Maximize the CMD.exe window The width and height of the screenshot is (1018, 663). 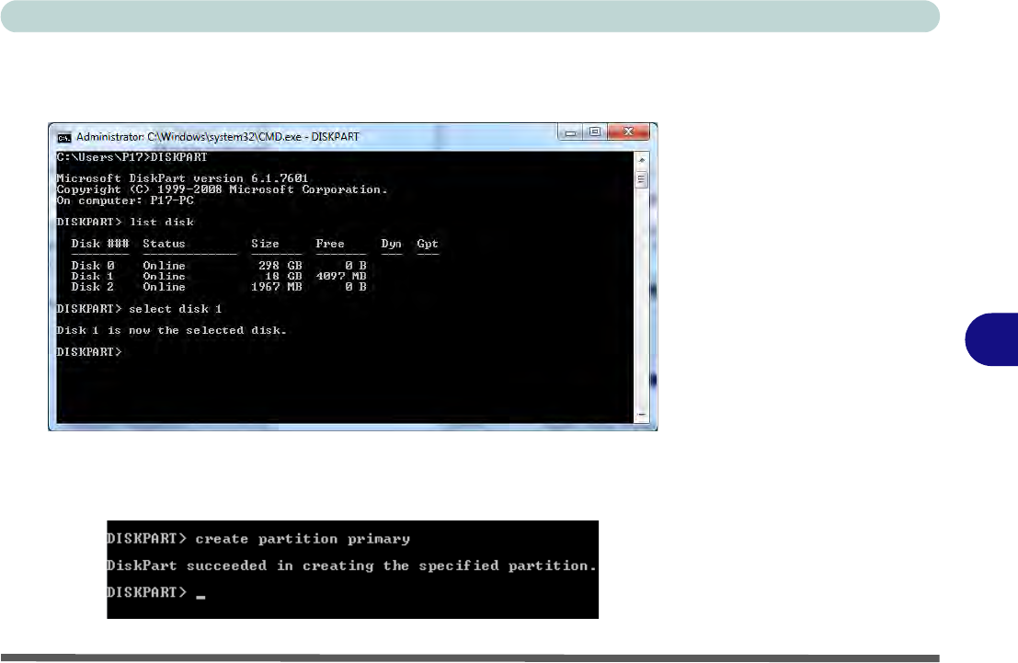[x=595, y=132]
